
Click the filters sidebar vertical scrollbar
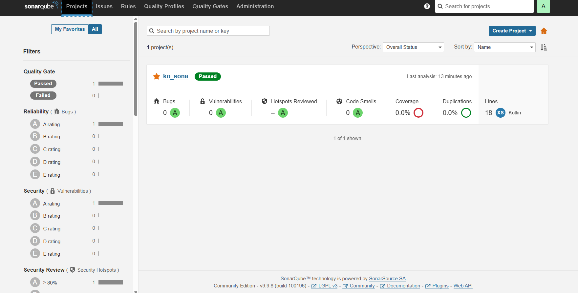pos(136,69)
